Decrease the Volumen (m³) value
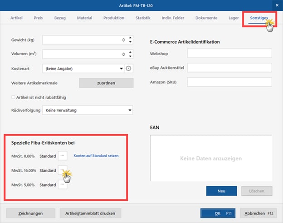283x223 pixels. pyautogui.click(x=130, y=57)
